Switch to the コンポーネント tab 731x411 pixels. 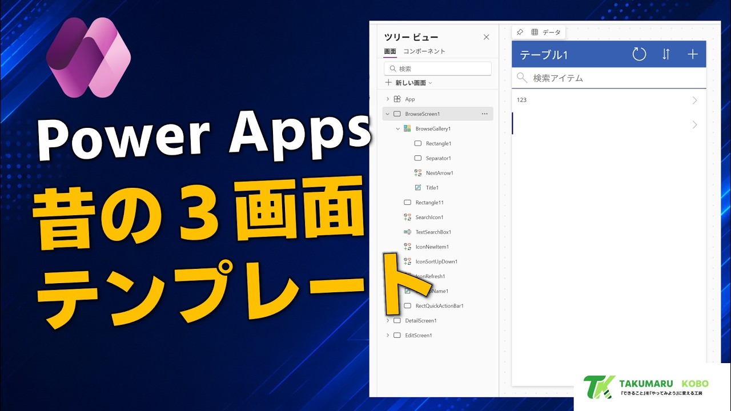click(424, 51)
